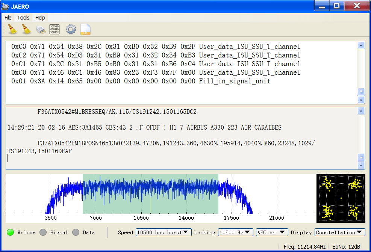Click the hex row starting 0xC1
The height and width of the screenshot is (252, 371).
tap(156, 64)
